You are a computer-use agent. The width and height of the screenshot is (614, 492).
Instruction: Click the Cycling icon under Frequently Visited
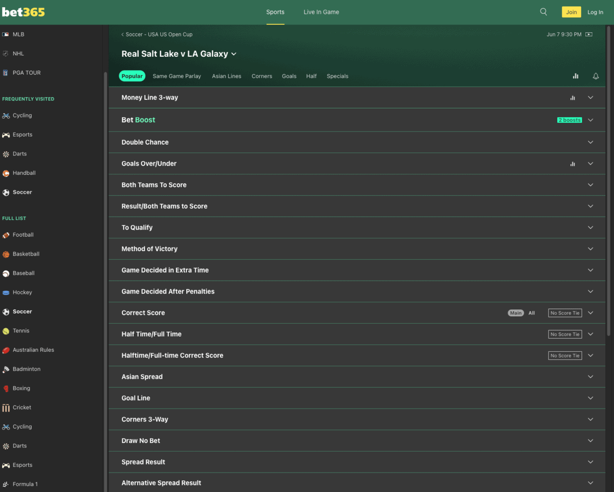6,116
